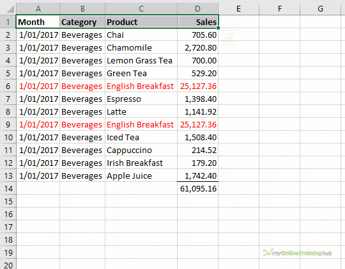Click the myOnlineTraininghub watermark logo
Screen dimensions: 345x269
coord(297,253)
